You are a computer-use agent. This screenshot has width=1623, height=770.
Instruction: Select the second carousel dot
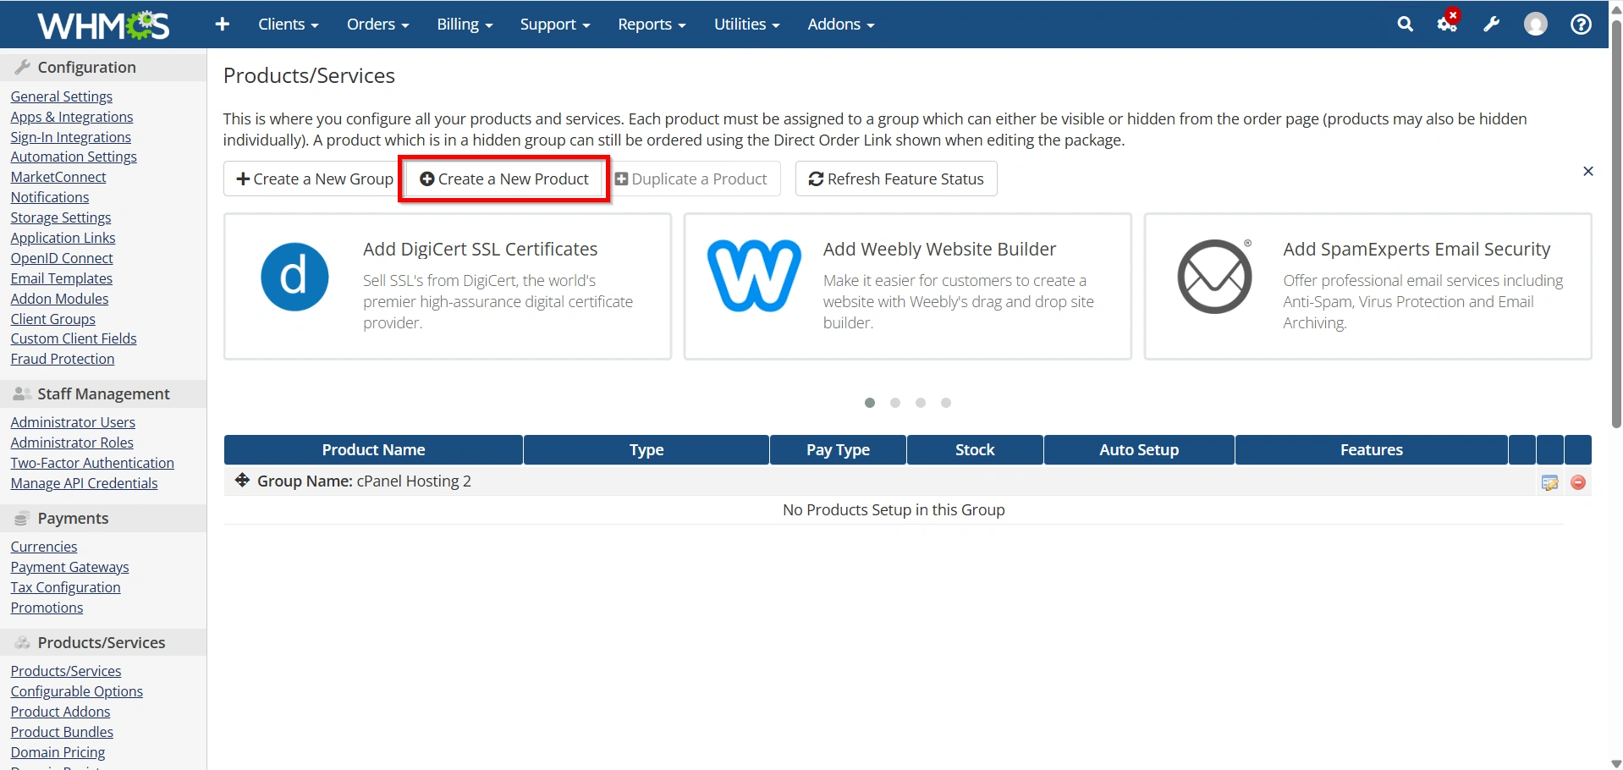pos(895,403)
